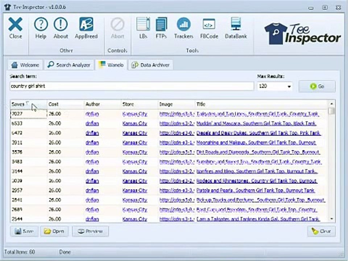Viewport: 348px width, 261px height.
Task: Open the FBCode tool
Action: tap(209, 28)
